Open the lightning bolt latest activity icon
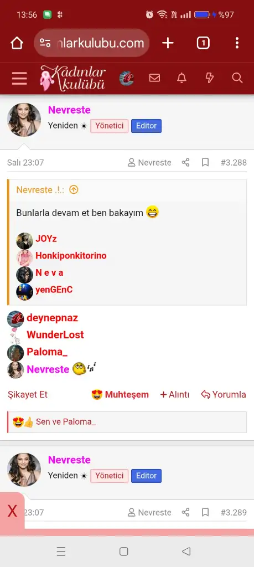 tap(210, 78)
